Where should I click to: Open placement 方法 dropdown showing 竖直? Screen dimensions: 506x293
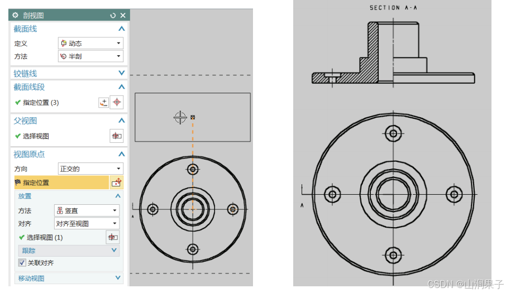click(87, 210)
